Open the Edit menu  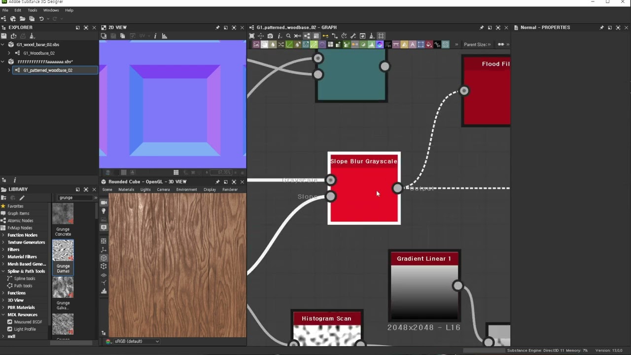[18, 10]
